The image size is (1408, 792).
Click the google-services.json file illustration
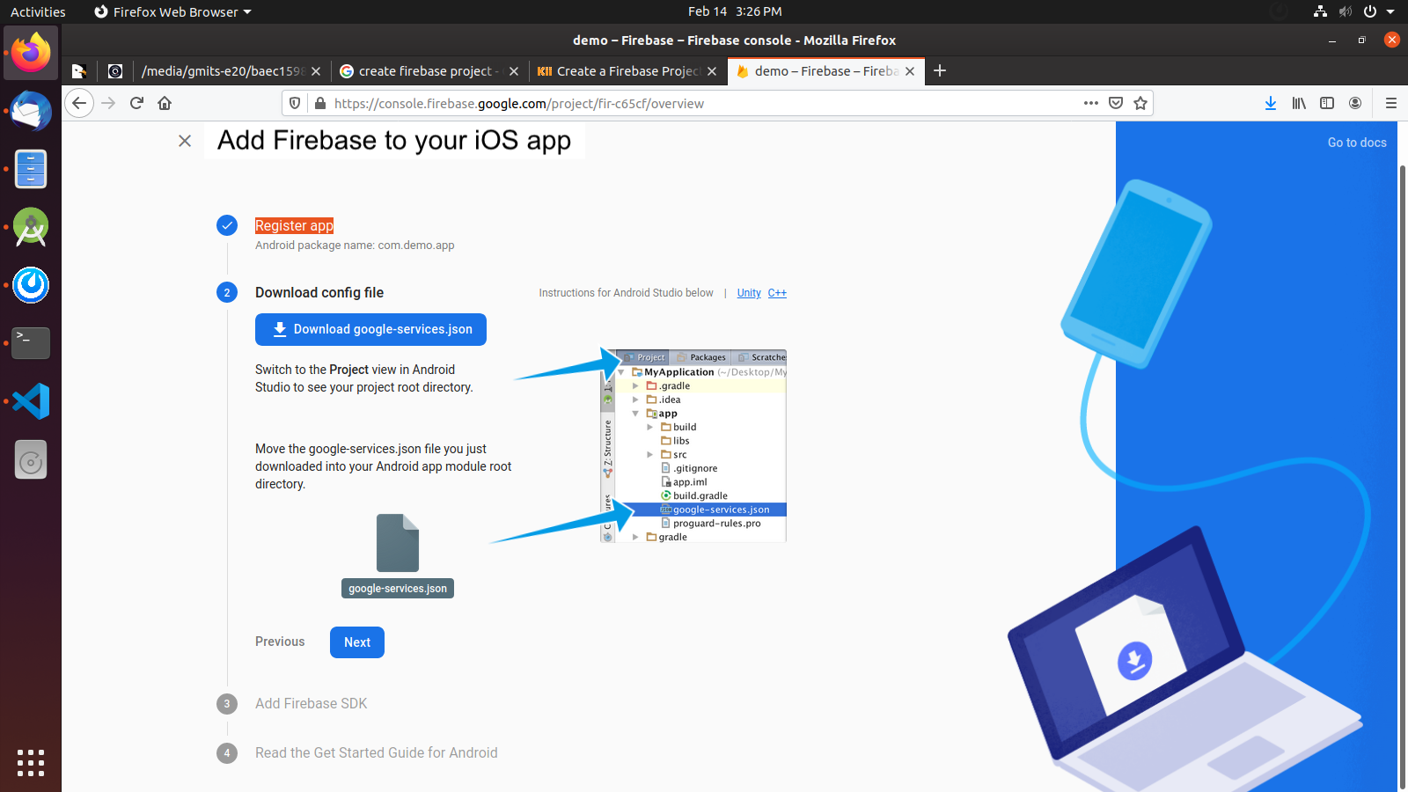coord(398,555)
